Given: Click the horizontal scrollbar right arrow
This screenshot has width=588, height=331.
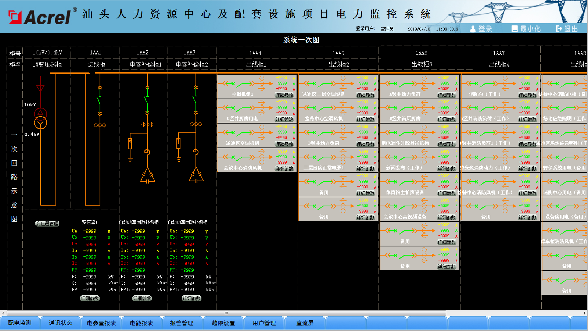Looking at the screenshot, I should [585, 313].
